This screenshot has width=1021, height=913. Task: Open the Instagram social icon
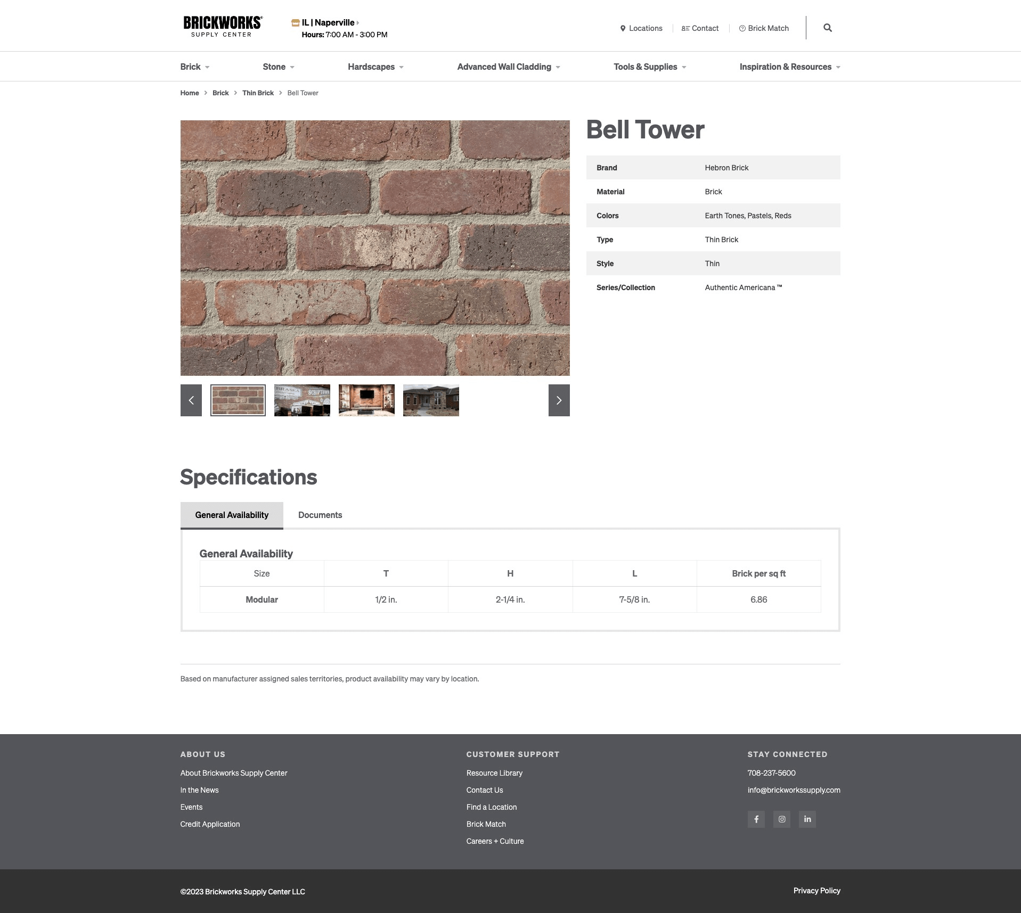click(x=781, y=819)
